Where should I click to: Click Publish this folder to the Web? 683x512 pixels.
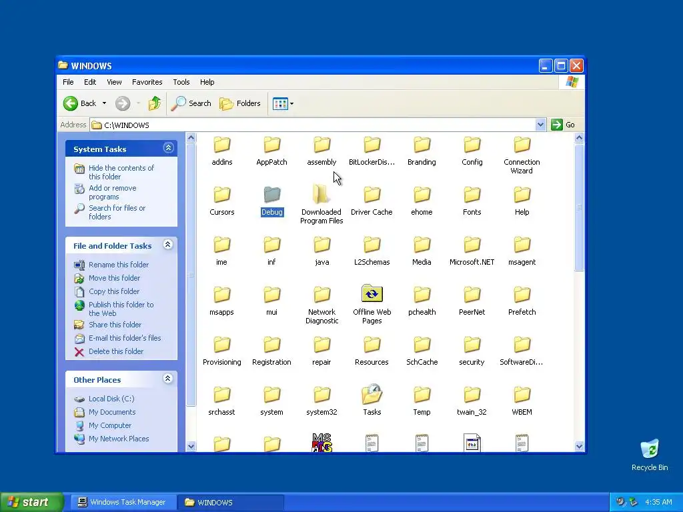click(121, 309)
